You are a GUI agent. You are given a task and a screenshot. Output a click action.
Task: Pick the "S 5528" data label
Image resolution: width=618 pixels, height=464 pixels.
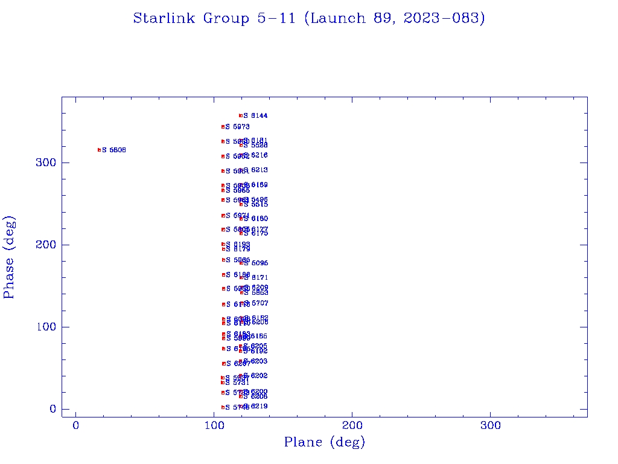point(255,146)
